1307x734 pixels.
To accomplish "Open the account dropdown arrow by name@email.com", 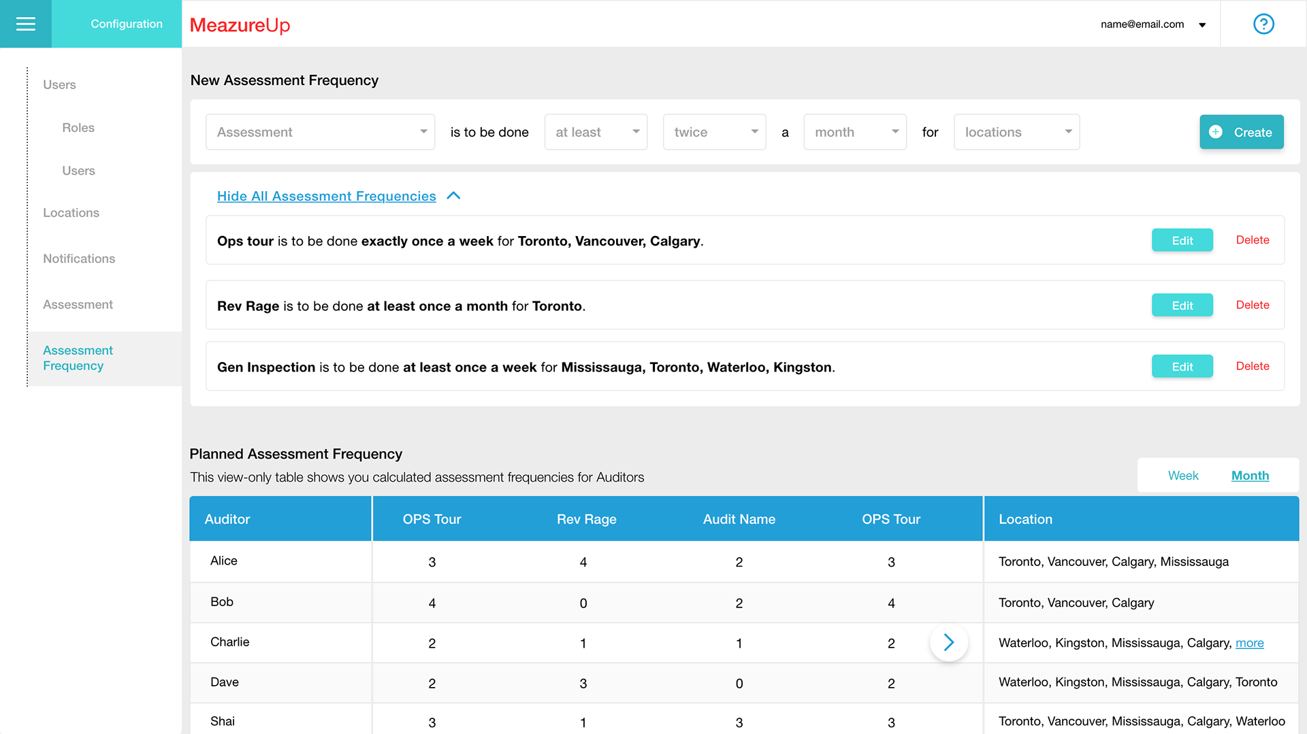I will tap(1202, 25).
